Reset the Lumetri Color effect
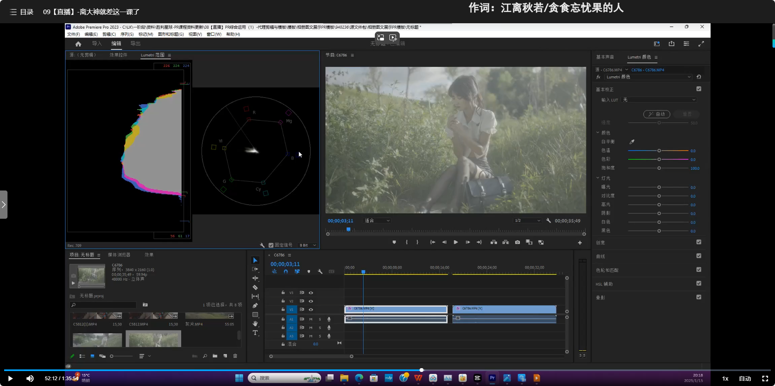This screenshot has width=775, height=386. [699, 77]
